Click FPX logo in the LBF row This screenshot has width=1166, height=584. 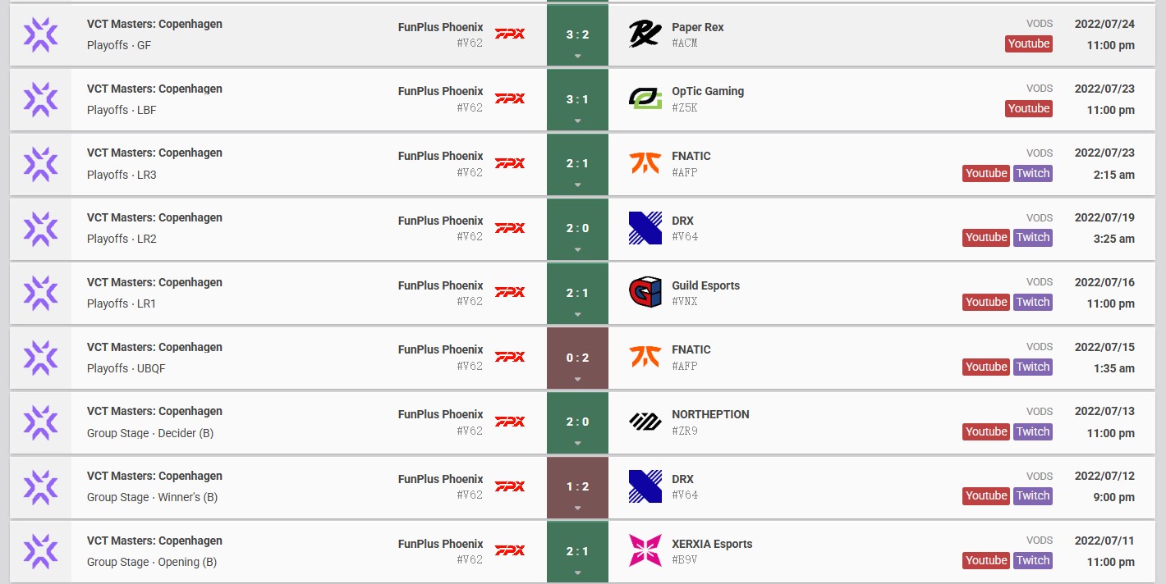pyautogui.click(x=510, y=98)
